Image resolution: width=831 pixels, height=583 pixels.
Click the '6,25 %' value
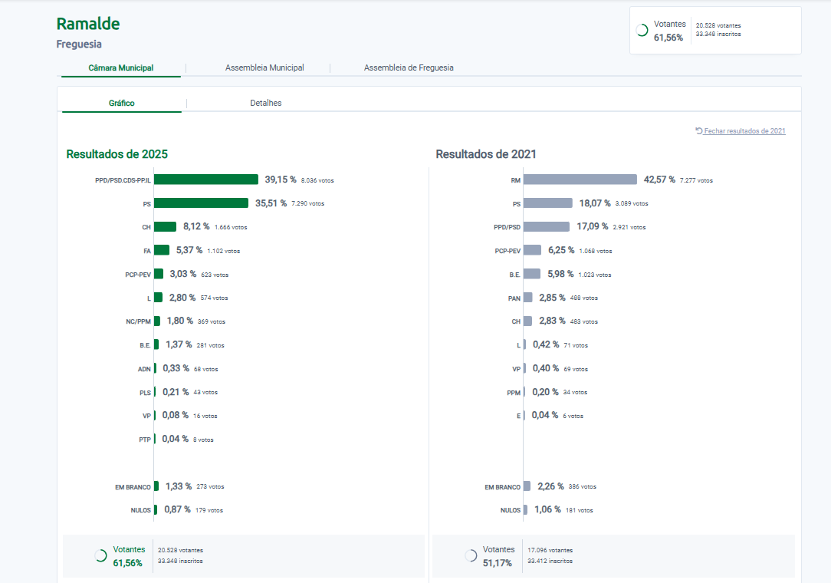[x=561, y=250]
